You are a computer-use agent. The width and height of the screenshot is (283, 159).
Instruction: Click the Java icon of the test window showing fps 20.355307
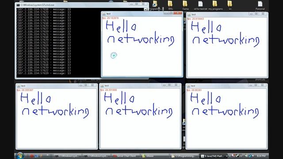pyautogui.click(x=19, y=86)
